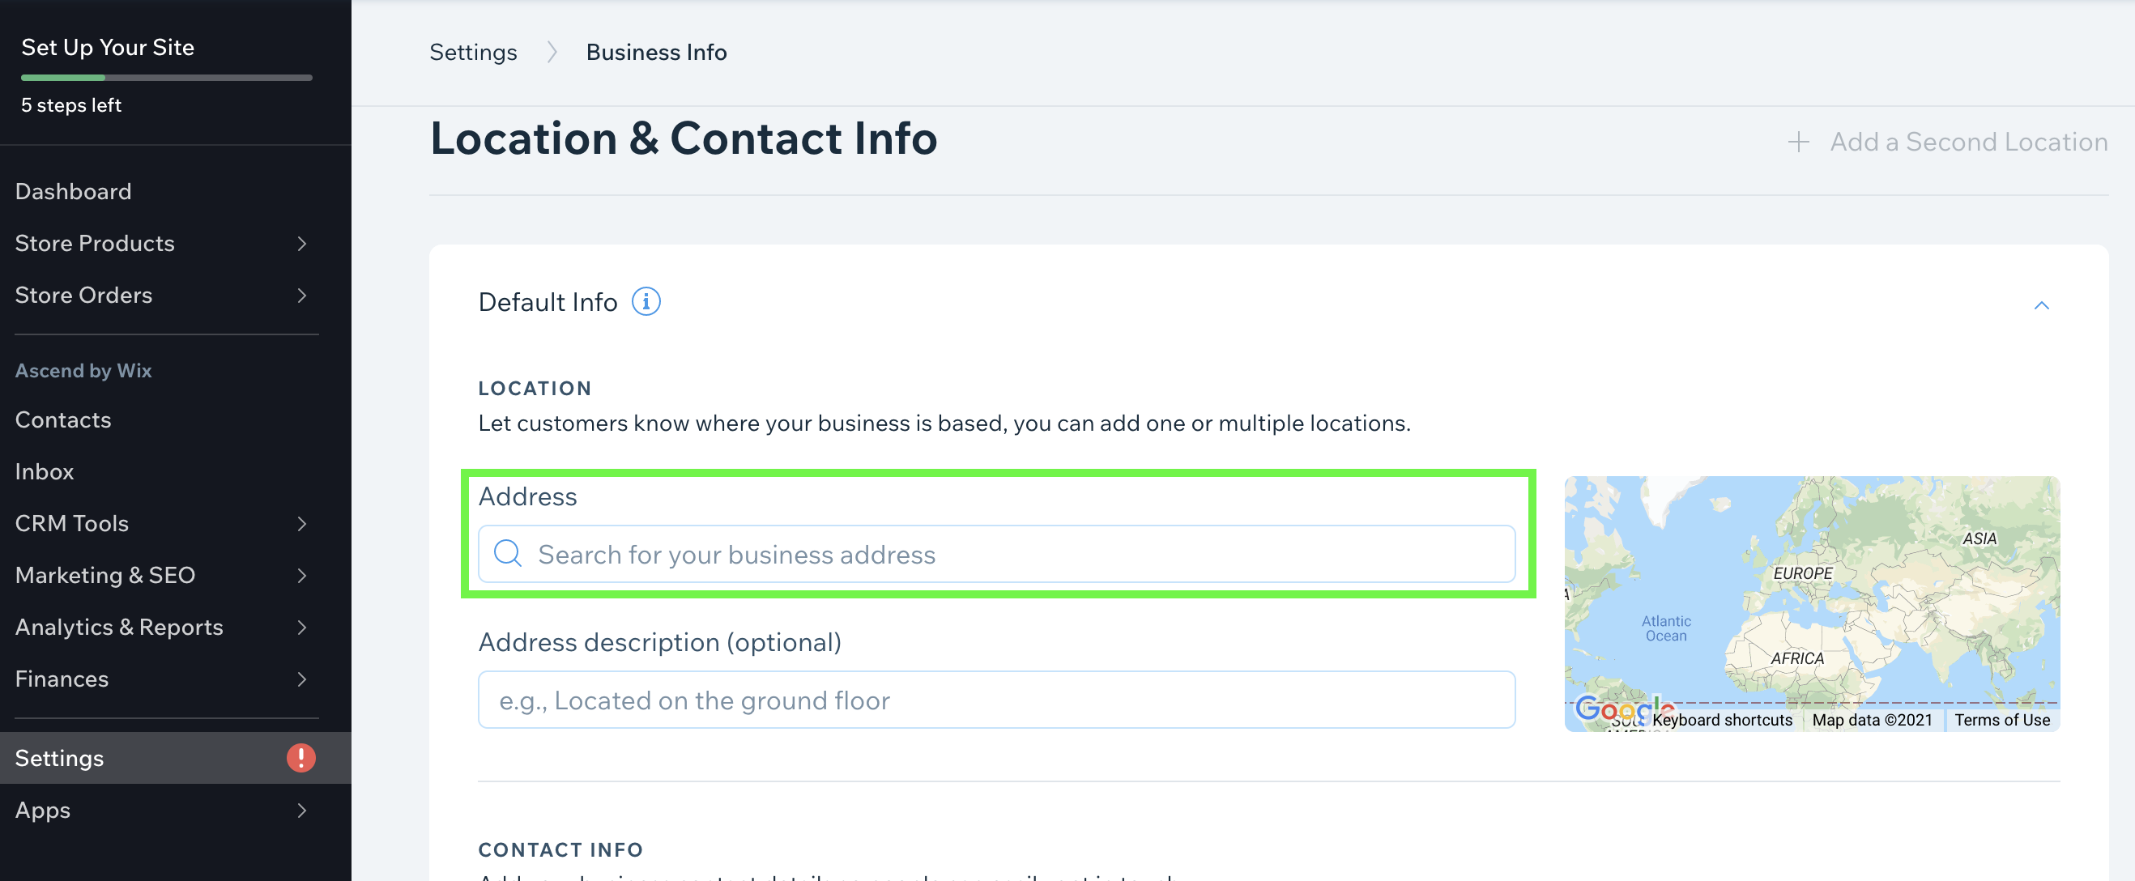Click the Set Up Your Site progress bar

pyautogui.click(x=167, y=78)
